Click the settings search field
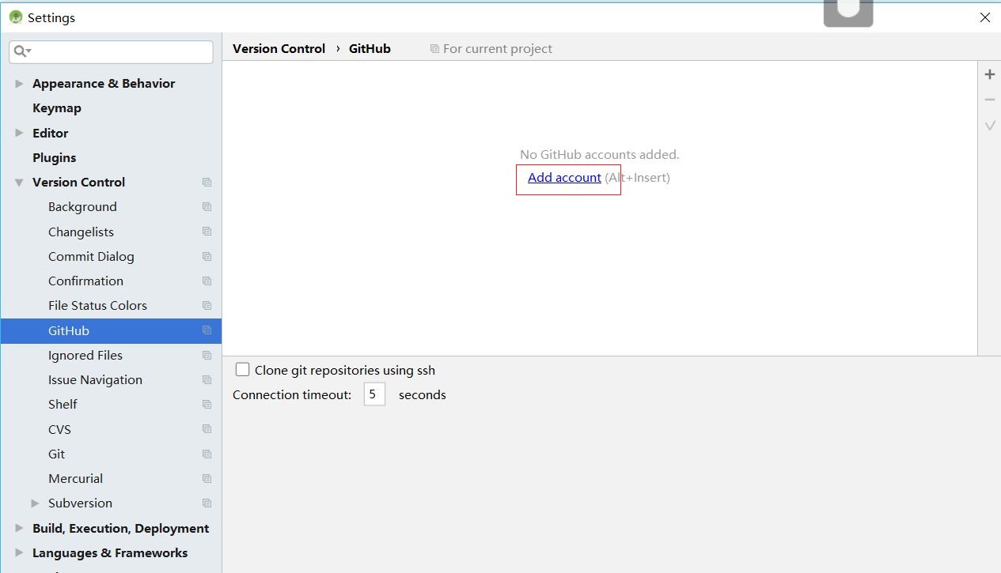The width and height of the screenshot is (1001, 573). (111, 51)
